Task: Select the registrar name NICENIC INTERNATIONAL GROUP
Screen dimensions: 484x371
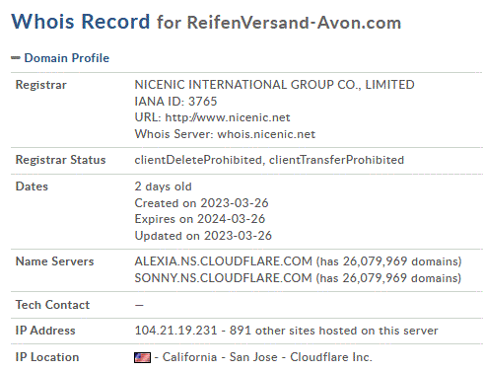Action: tap(274, 85)
